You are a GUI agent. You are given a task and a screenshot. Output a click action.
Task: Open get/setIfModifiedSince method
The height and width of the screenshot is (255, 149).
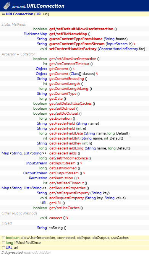[x=68, y=158]
